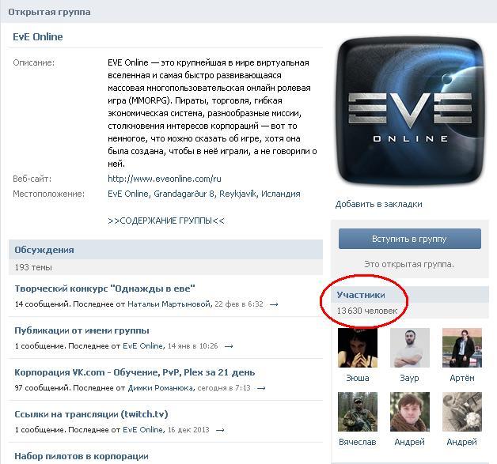The height and width of the screenshot is (464, 497).
Task: Open topic Творческий конкурс "Однажды в еве"
Action: pyautogui.click(x=105, y=289)
